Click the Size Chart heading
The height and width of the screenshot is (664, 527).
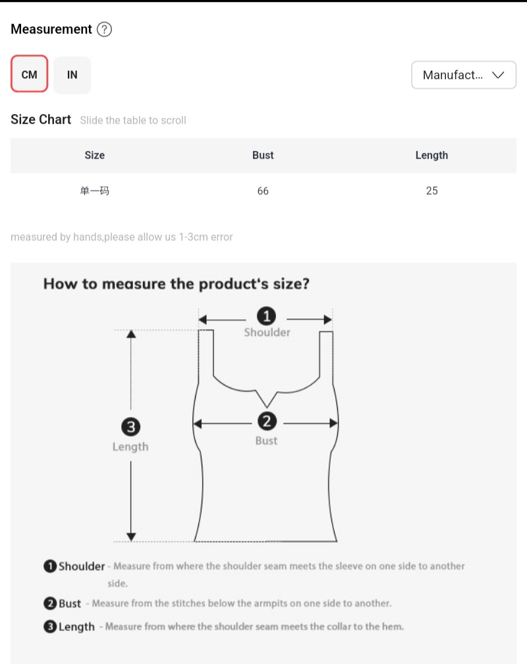click(41, 119)
